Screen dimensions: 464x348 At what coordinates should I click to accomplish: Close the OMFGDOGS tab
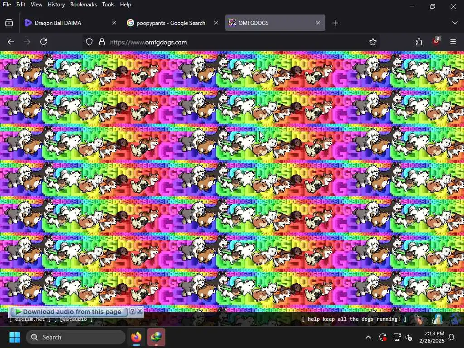click(x=318, y=23)
